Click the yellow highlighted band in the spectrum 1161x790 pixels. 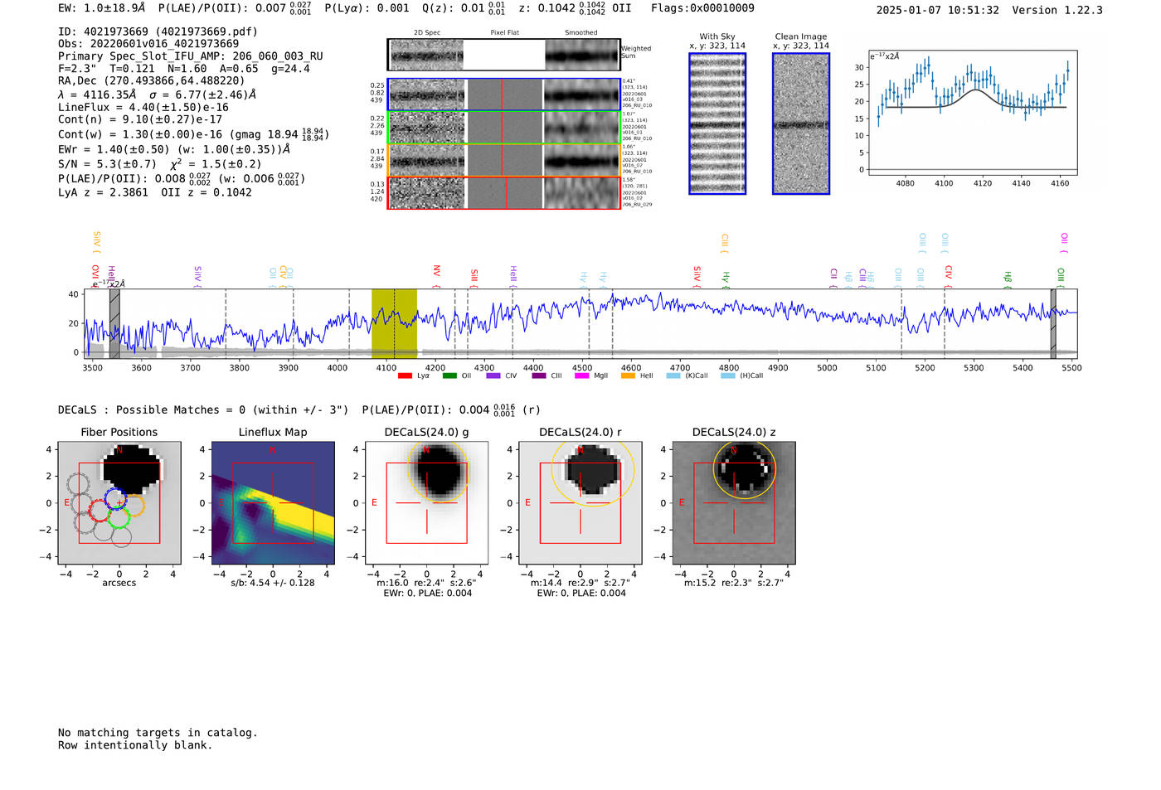click(394, 324)
